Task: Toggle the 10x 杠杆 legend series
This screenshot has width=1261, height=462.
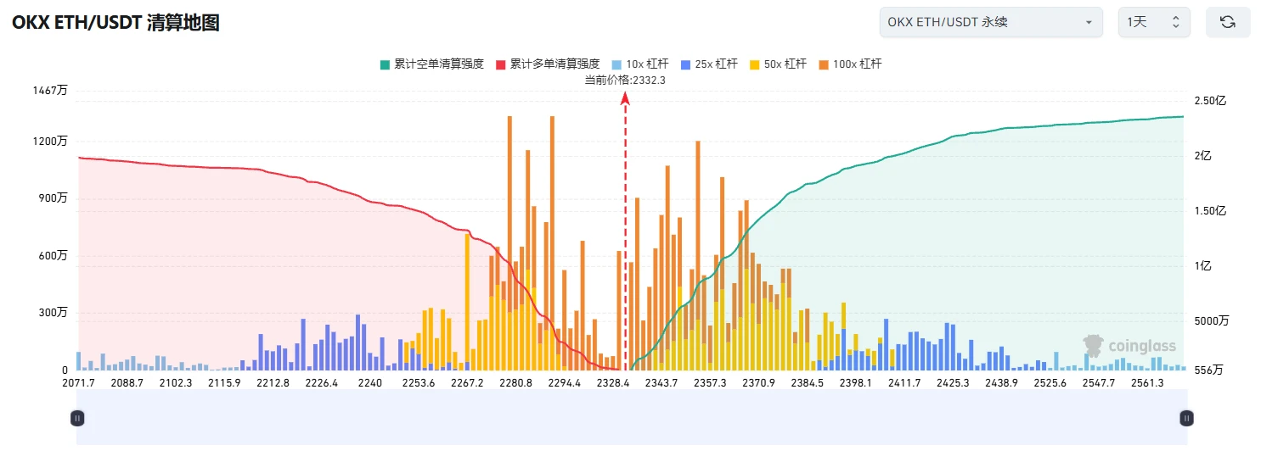Action: [639, 64]
